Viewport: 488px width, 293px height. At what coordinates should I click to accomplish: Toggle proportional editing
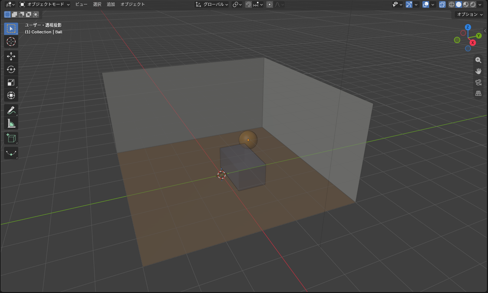point(270,4)
